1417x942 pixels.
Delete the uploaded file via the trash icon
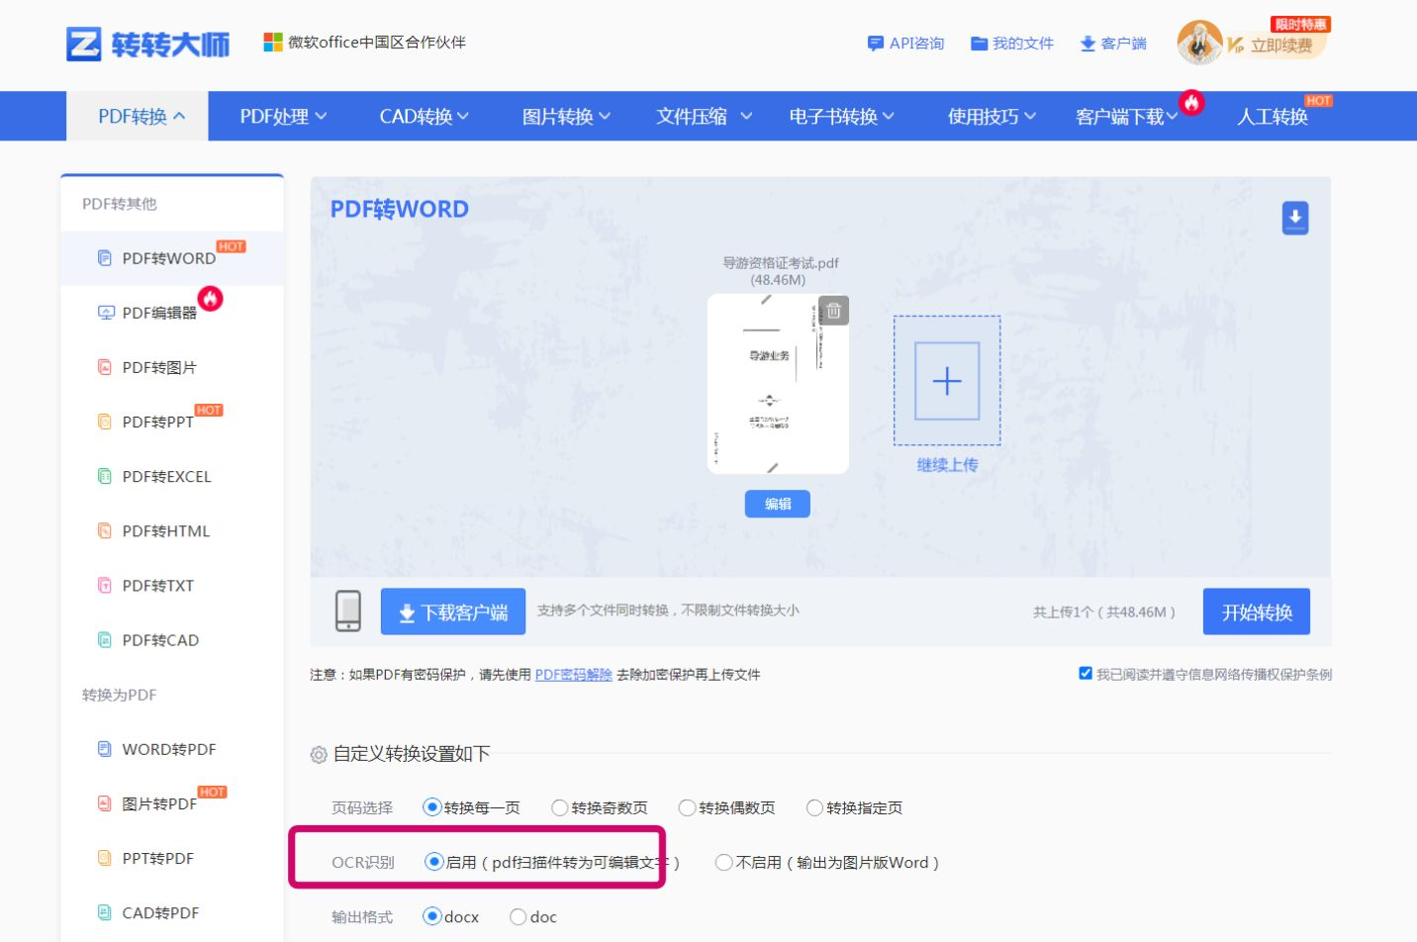[x=834, y=310]
